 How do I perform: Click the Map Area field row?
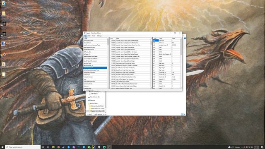click(x=166, y=63)
